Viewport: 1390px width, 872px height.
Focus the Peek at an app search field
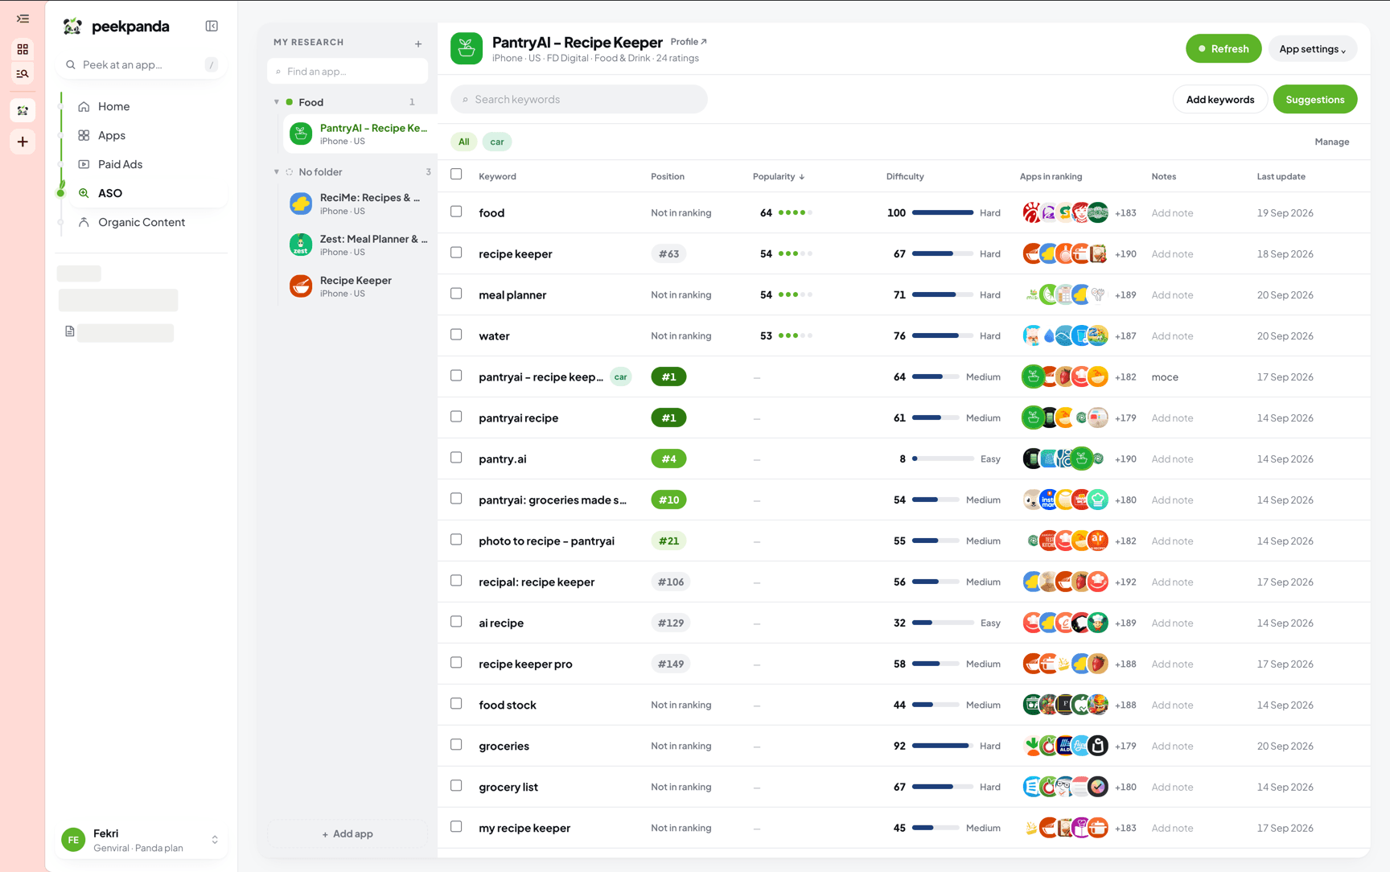[x=142, y=64]
